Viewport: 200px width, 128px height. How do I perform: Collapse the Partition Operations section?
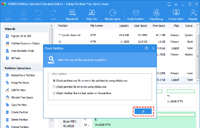[26, 68]
